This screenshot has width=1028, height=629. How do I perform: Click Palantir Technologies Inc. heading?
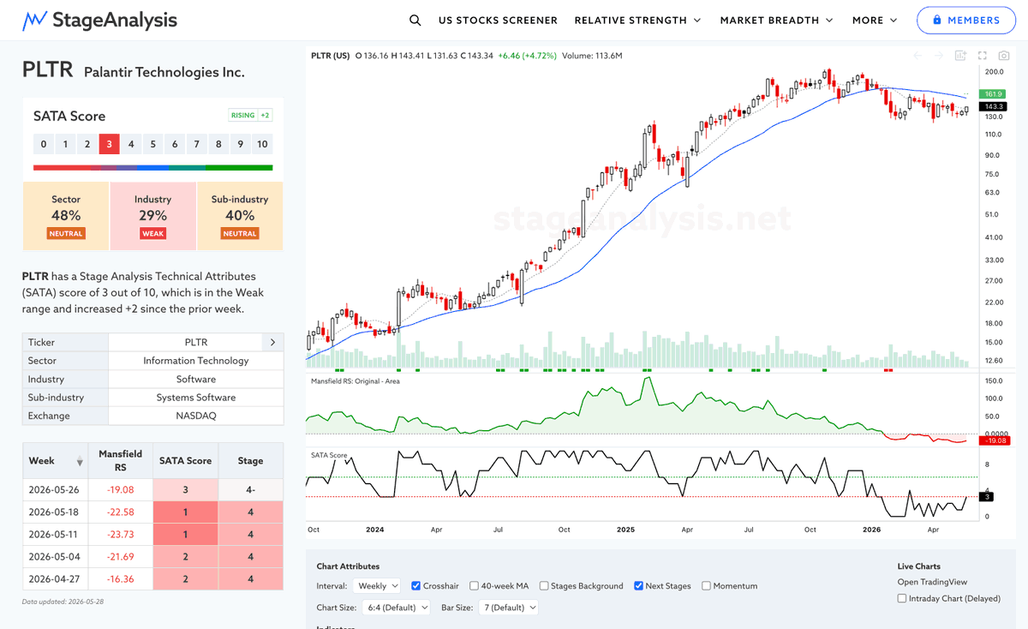pos(164,72)
